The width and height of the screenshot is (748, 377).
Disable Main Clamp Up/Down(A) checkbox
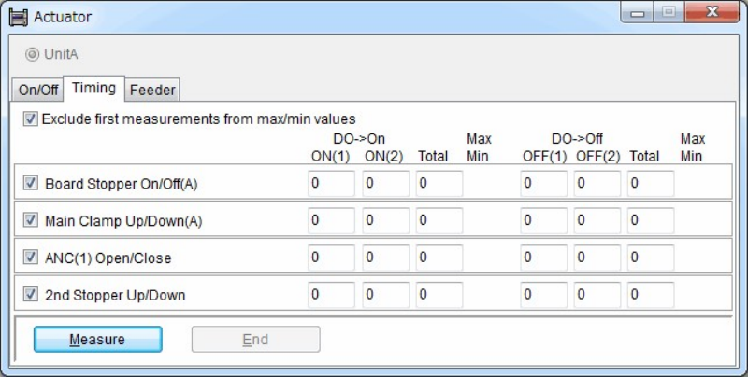point(31,221)
